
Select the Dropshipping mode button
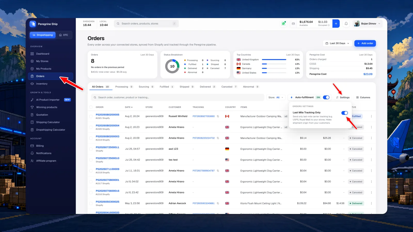tap(43, 35)
